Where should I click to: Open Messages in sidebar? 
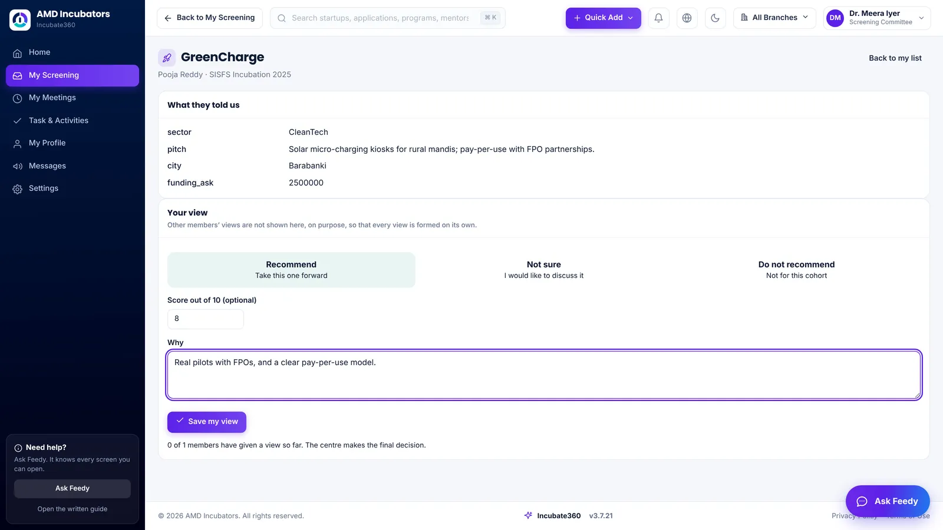72,166
